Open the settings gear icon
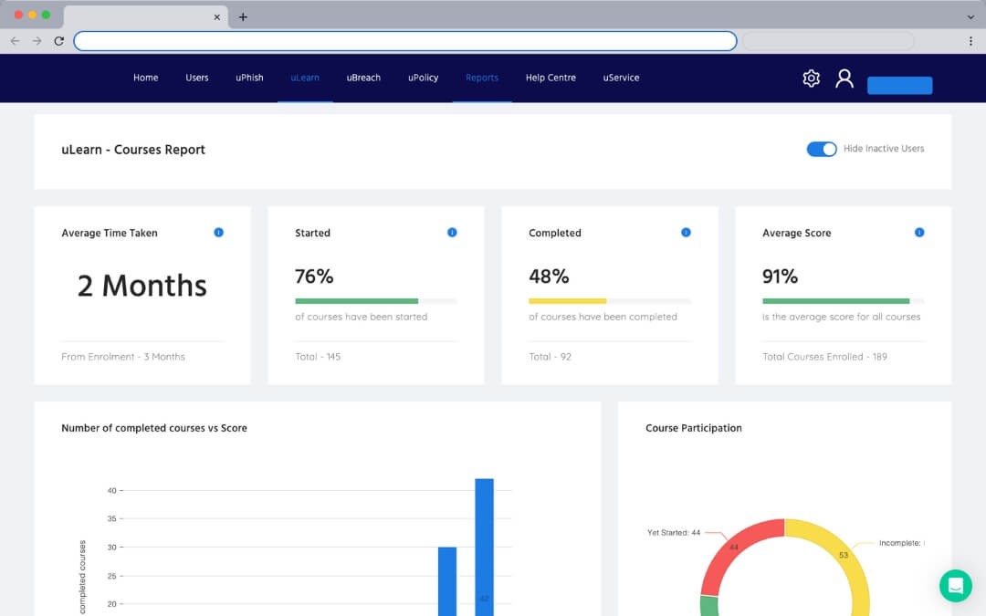The width and height of the screenshot is (986, 616). 811,78
